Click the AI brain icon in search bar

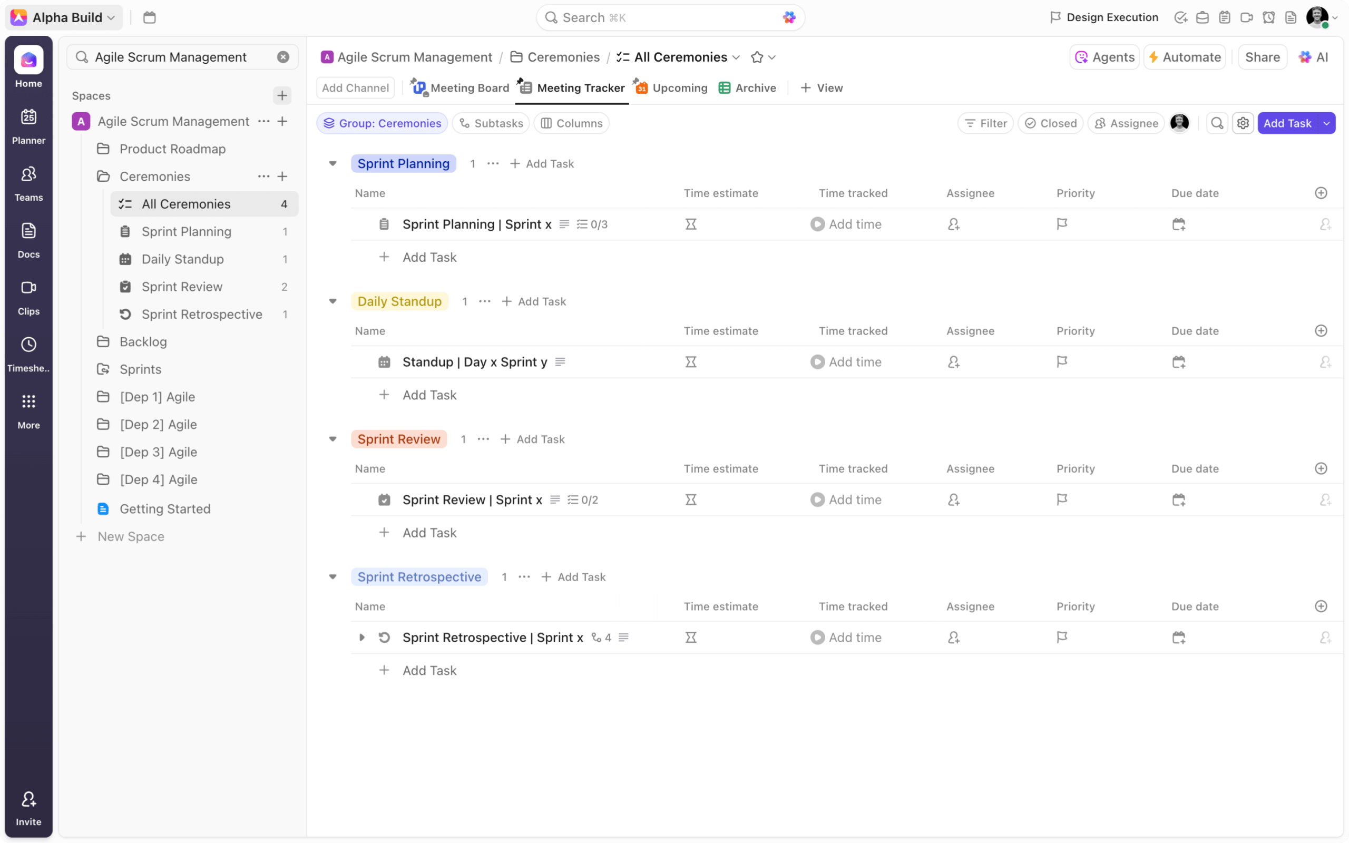coord(788,18)
